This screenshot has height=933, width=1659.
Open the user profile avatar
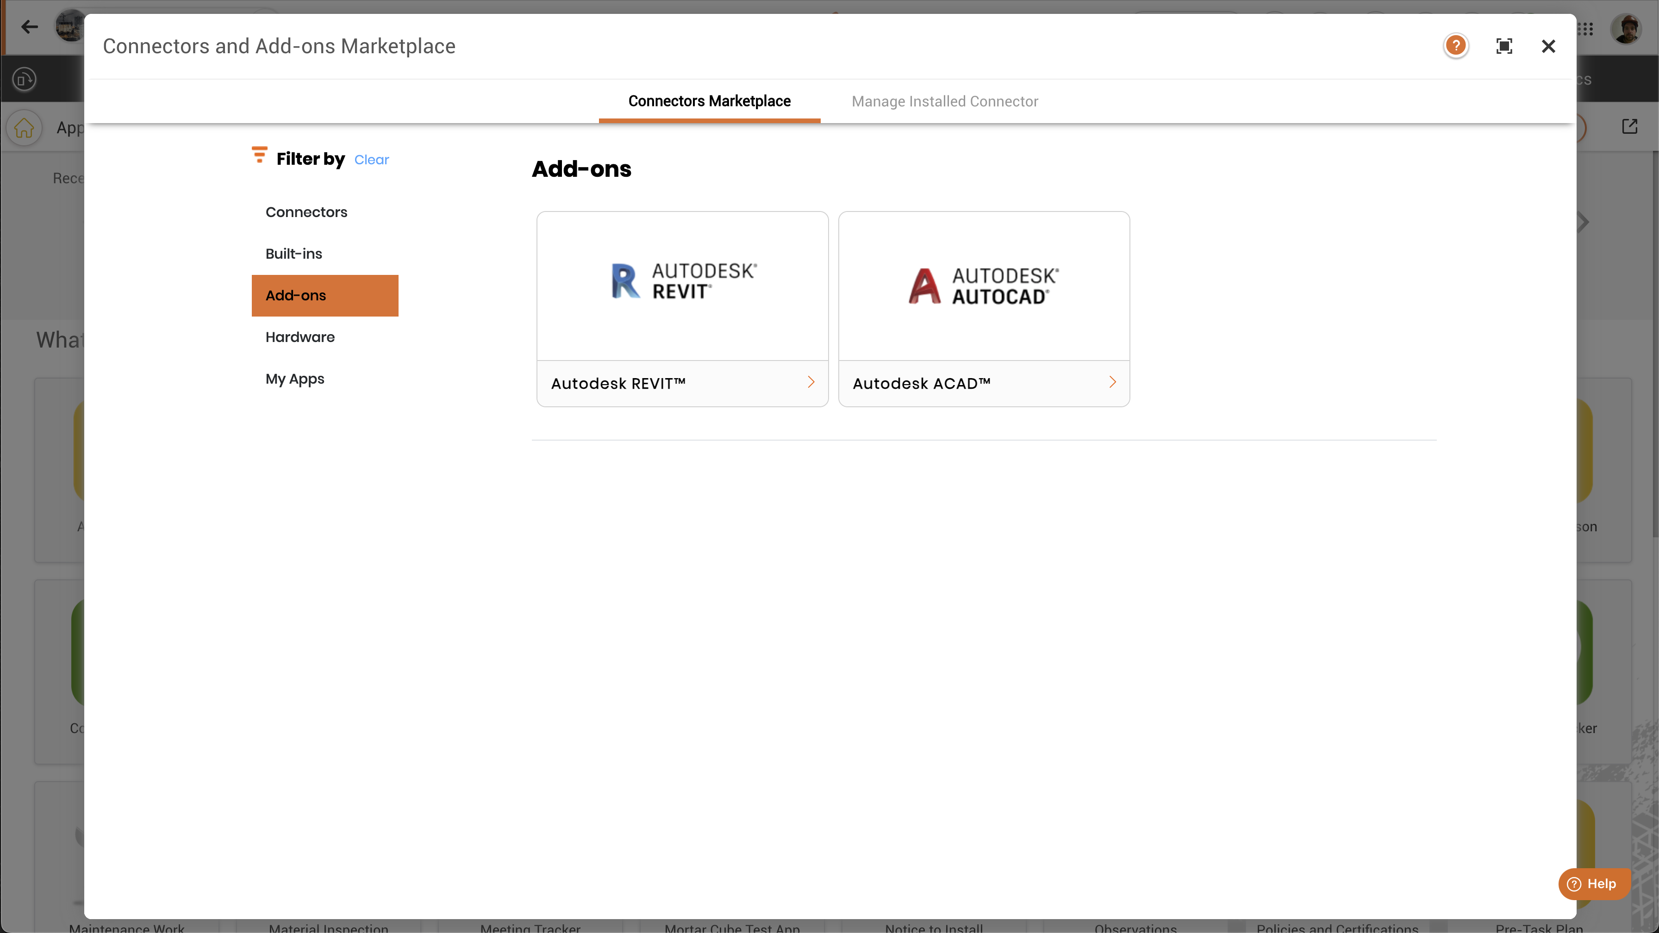point(1626,29)
